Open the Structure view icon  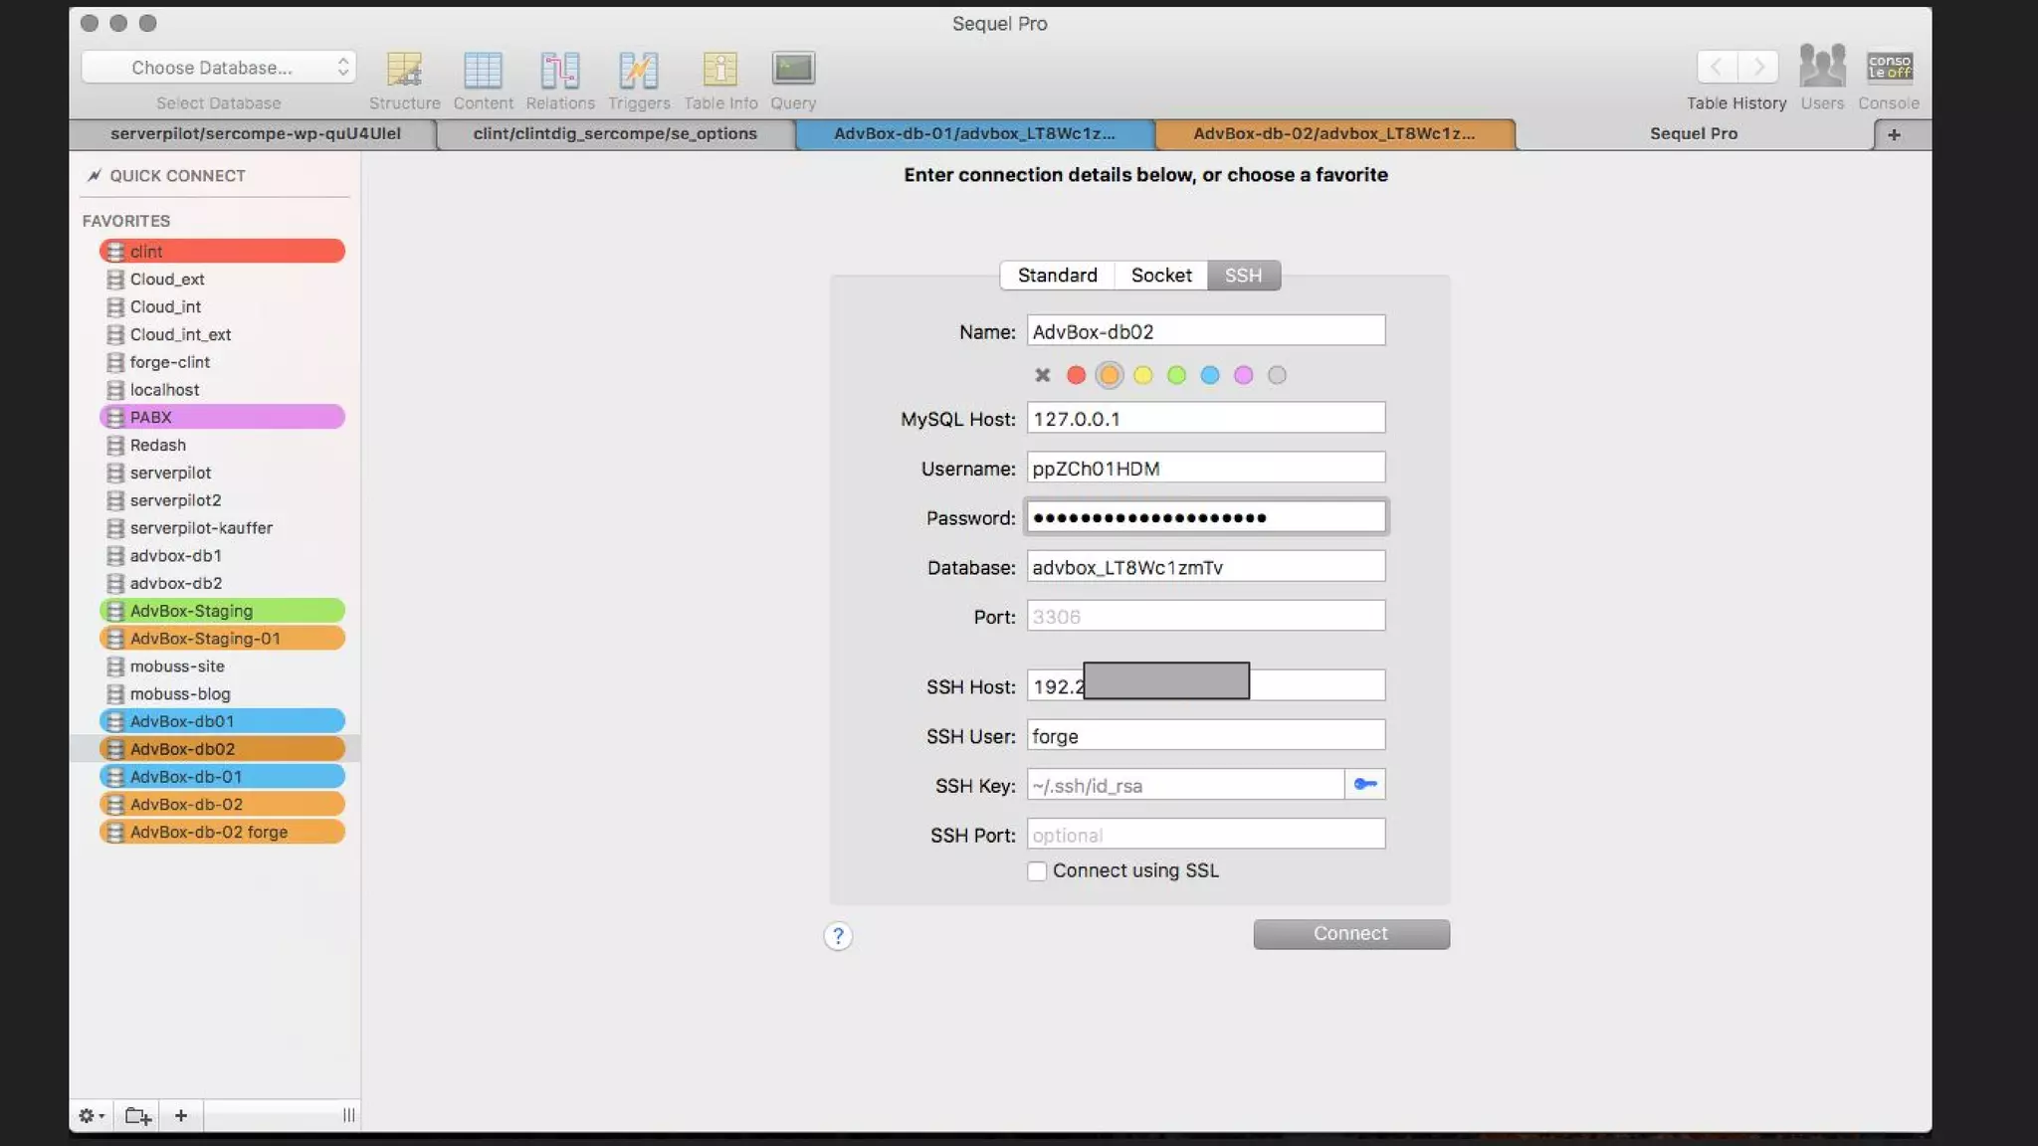coord(404,70)
